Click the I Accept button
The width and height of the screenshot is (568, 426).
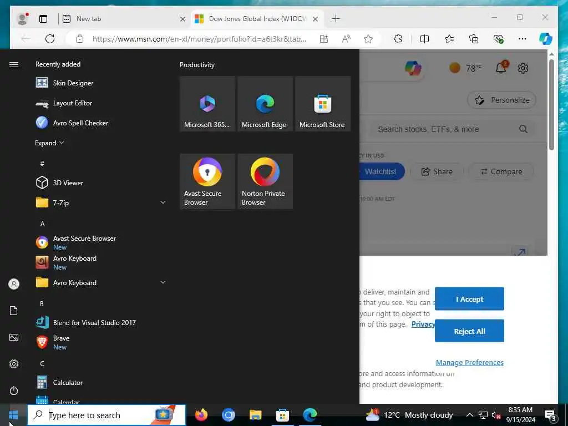pyautogui.click(x=469, y=299)
